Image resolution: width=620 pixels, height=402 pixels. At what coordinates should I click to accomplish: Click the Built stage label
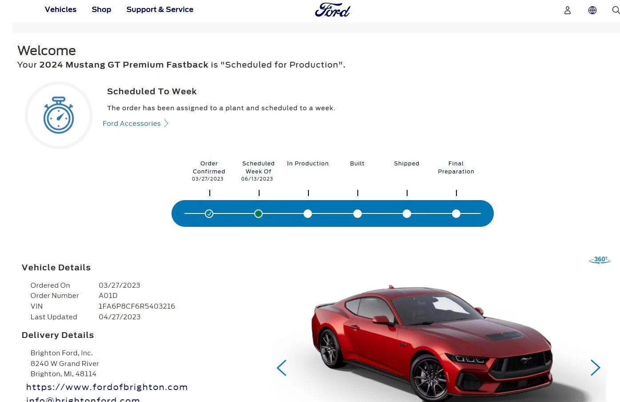tap(357, 164)
